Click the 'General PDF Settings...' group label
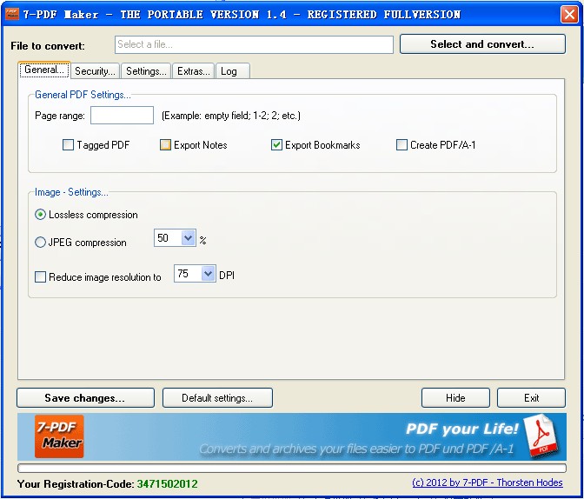 pos(83,95)
